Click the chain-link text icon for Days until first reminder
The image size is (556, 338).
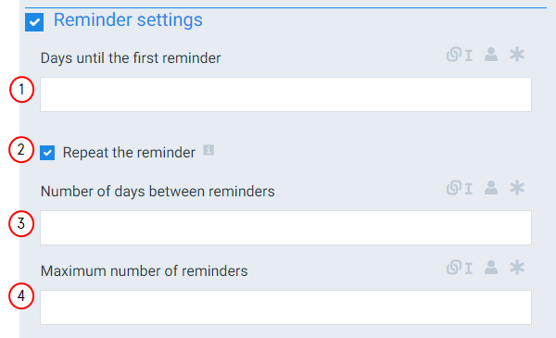[460, 55]
